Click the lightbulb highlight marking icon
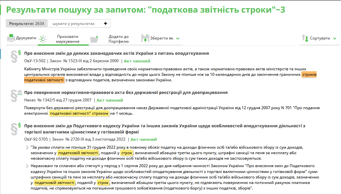Screen dimensions: 341x194 point(43,39)
